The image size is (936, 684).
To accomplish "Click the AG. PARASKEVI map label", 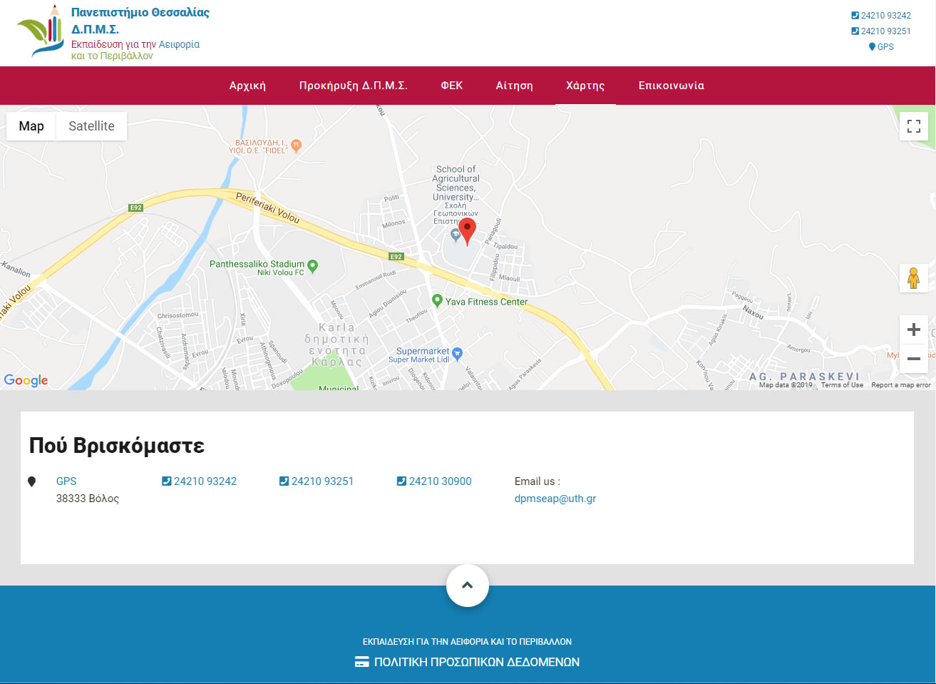I will pyautogui.click(x=805, y=377).
